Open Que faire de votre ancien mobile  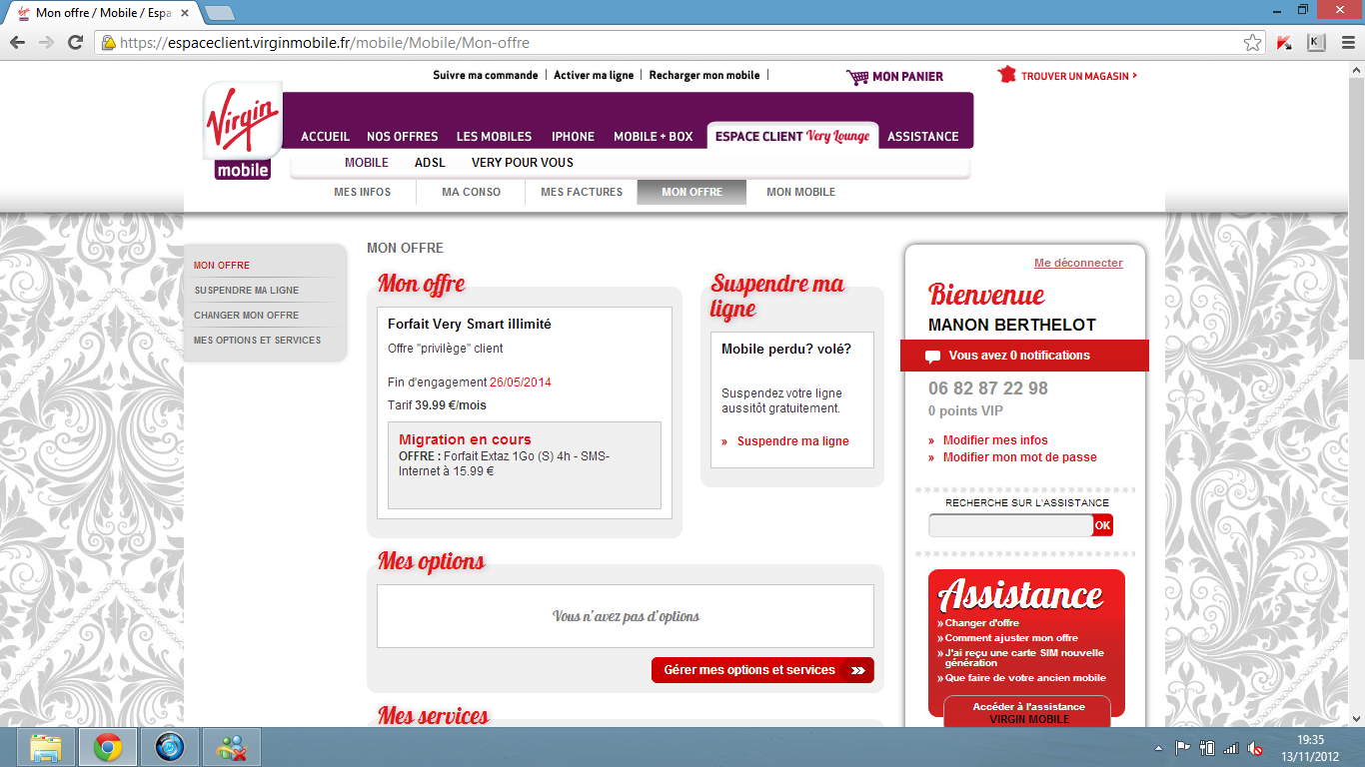tap(1025, 678)
